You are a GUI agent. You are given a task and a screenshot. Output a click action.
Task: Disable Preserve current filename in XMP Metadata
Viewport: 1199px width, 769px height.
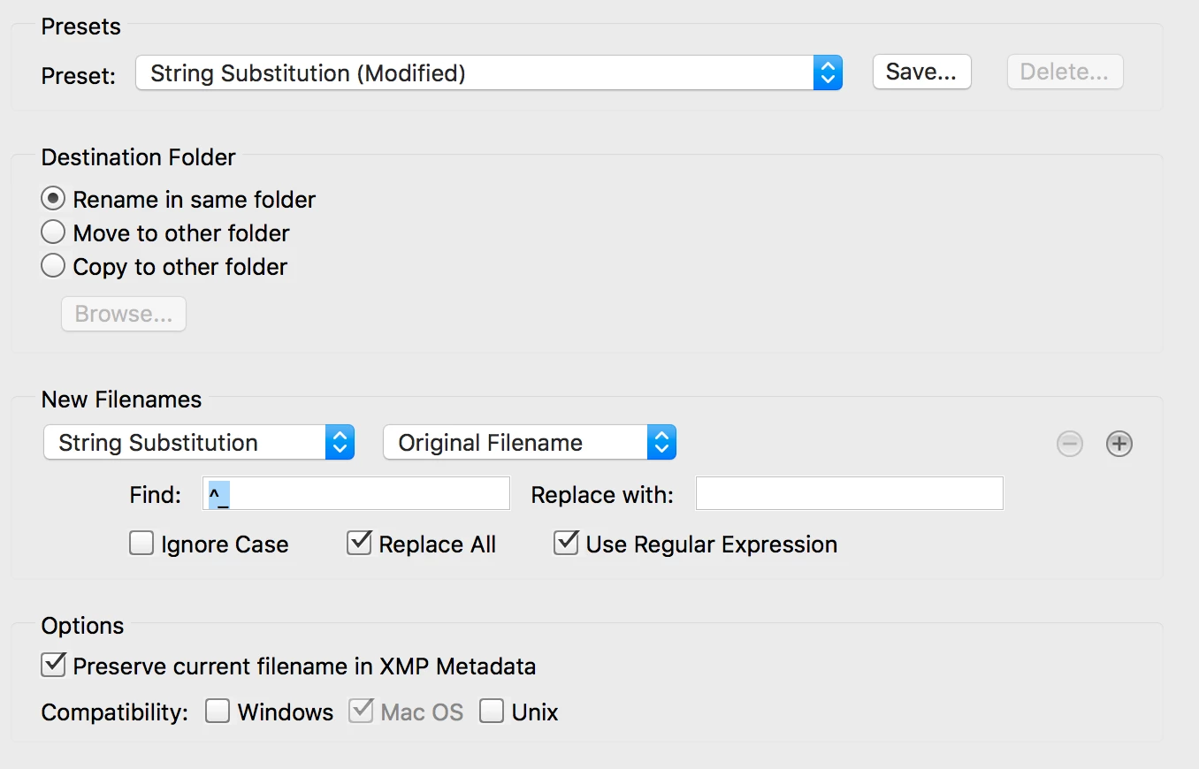(54, 665)
